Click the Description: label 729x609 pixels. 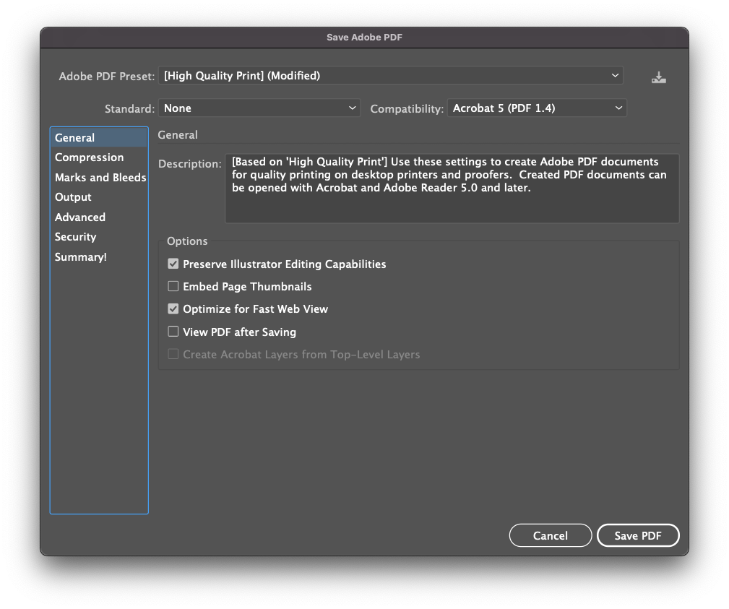coord(190,164)
